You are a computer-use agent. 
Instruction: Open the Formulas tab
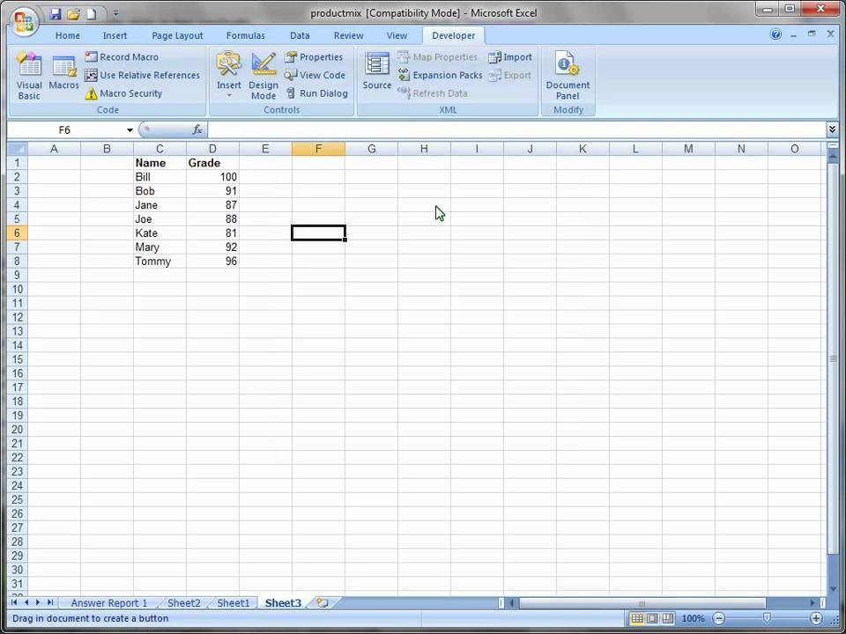coord(246,35)
